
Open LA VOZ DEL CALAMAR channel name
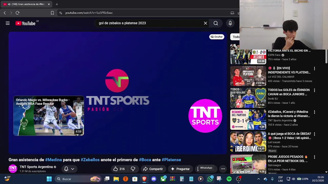(281, 77)
